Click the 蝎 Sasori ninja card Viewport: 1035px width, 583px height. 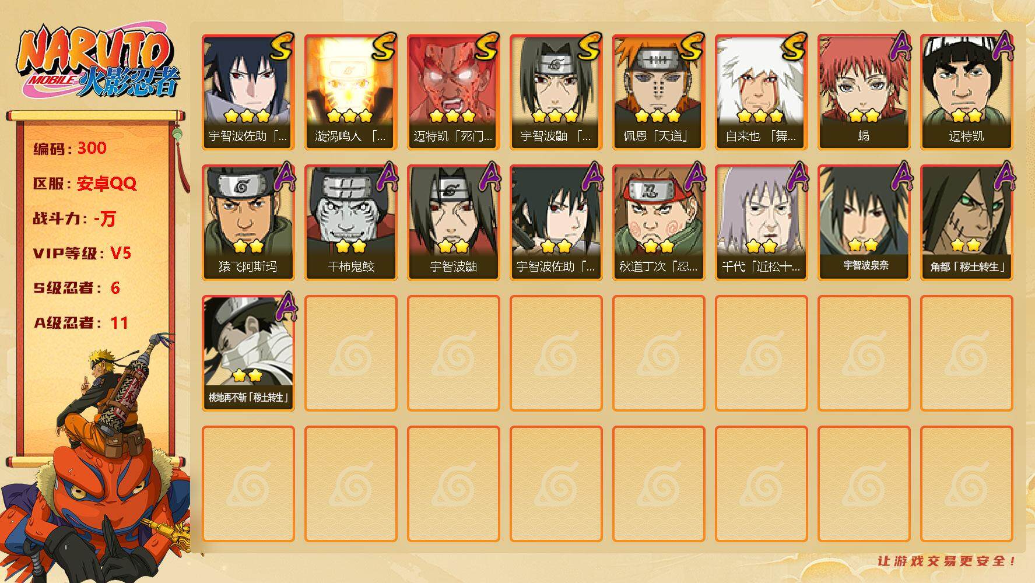[x=864, y=92]
